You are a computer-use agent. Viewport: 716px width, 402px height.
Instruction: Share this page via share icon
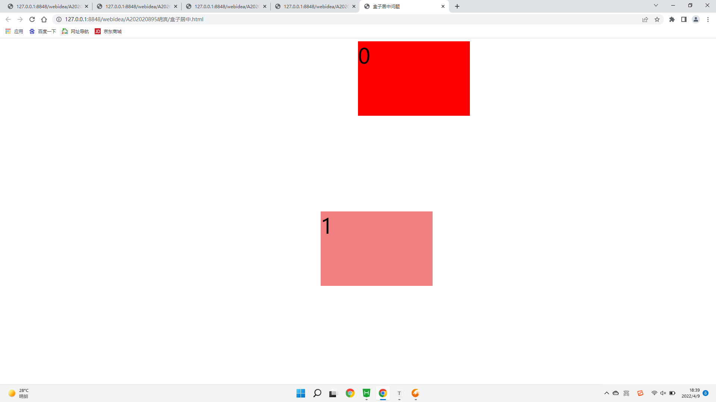[645, 19]
